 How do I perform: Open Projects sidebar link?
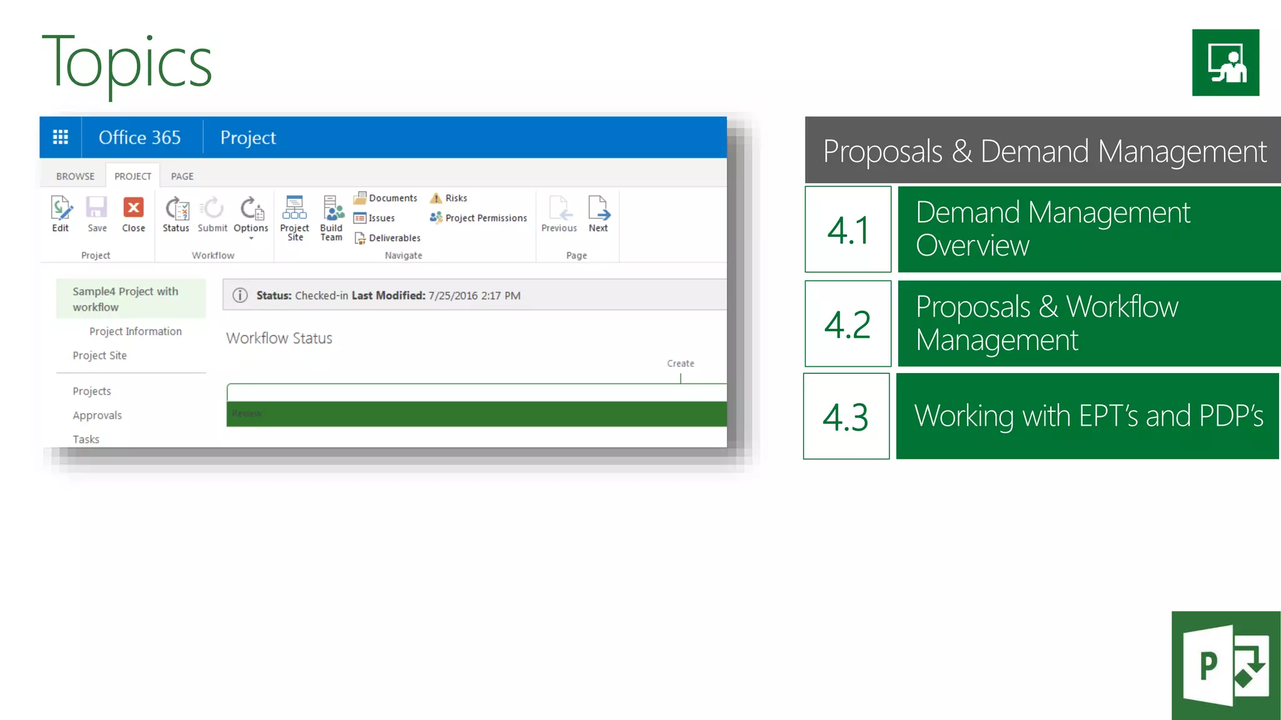[x=91, y=391]
